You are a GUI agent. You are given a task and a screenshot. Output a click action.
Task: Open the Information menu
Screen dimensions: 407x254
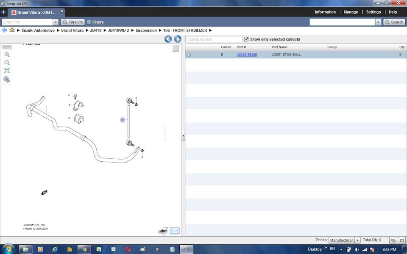click(x=325, y=12)
